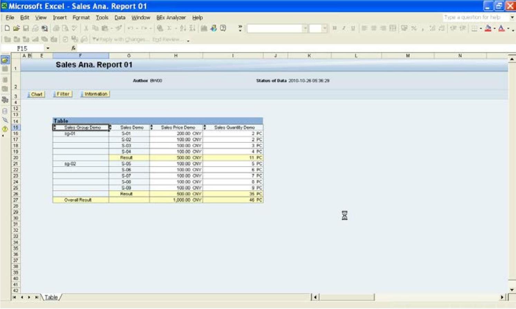Click the horizontal scrollbar track
516x309 pixels.
tap(438, 297)
